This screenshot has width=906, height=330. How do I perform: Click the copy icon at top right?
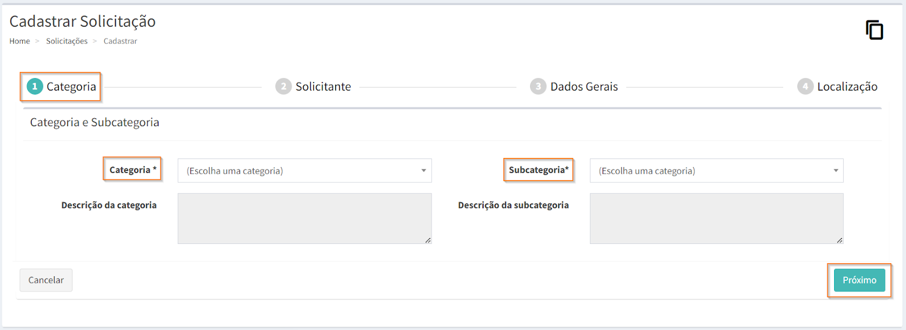(874, 30)
